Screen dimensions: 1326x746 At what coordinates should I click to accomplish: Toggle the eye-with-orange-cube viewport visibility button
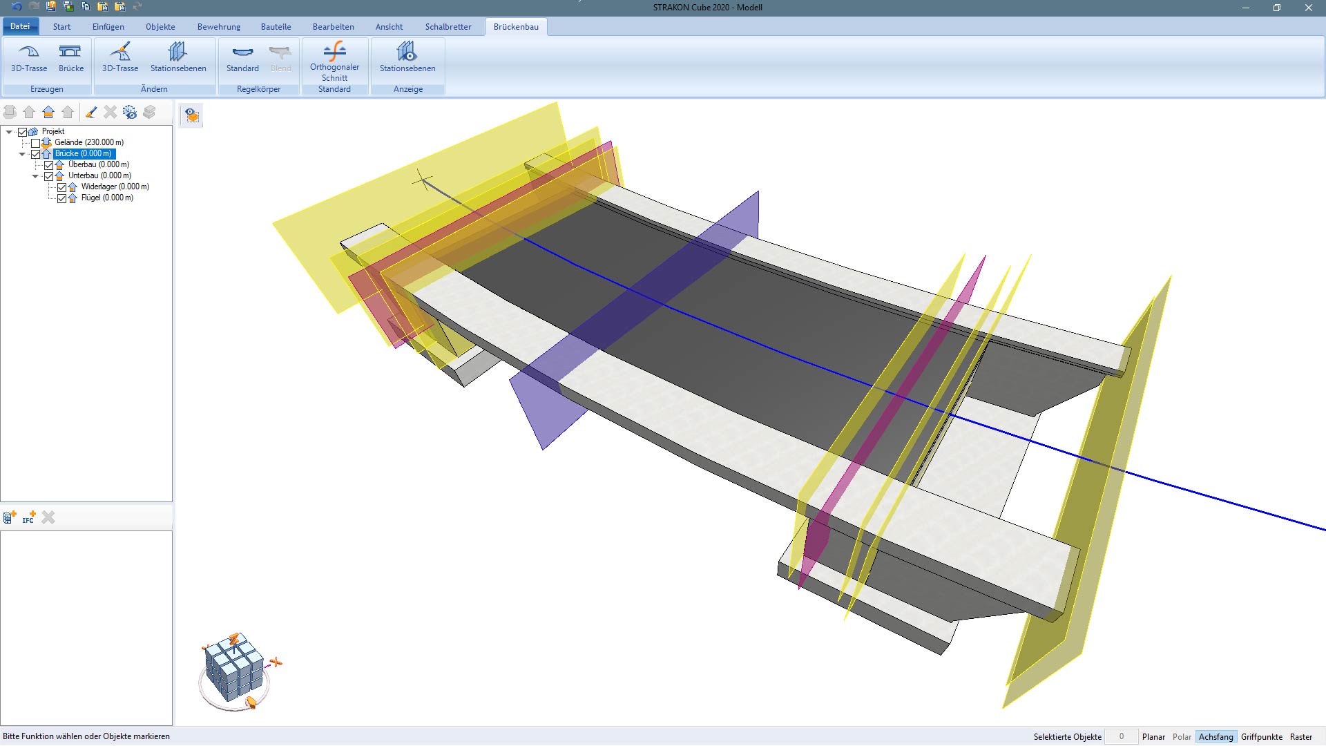tap(191, 115)
